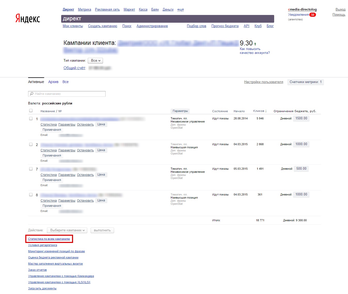This screenshot has height=294, width=348.
Task: Click the cmedia-directolog account name
Action: tap(302, 10)
